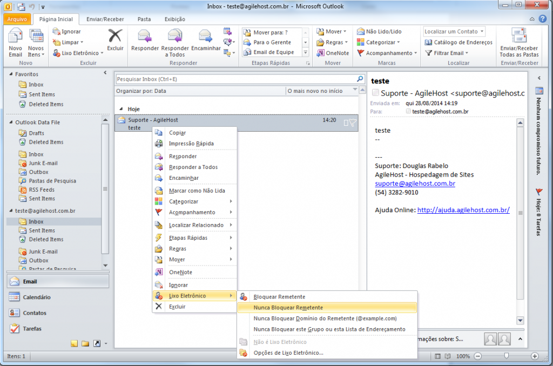Click Enviar/Receber Todas as Pastas

pyautogui.click(x=519, y=43)
